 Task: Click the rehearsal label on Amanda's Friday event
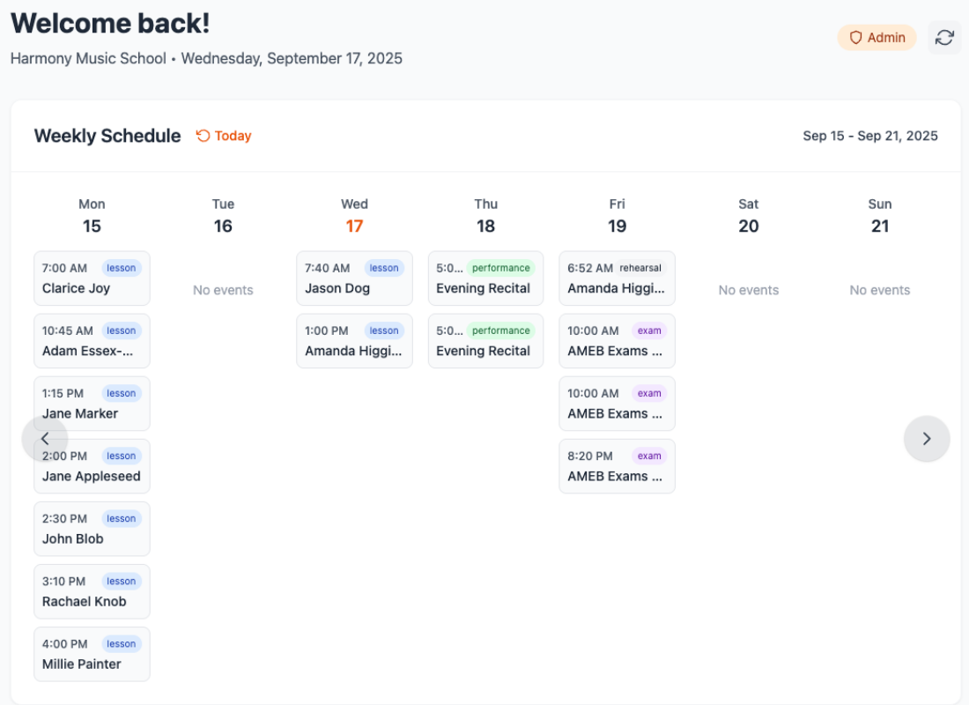tap(640, 268)
